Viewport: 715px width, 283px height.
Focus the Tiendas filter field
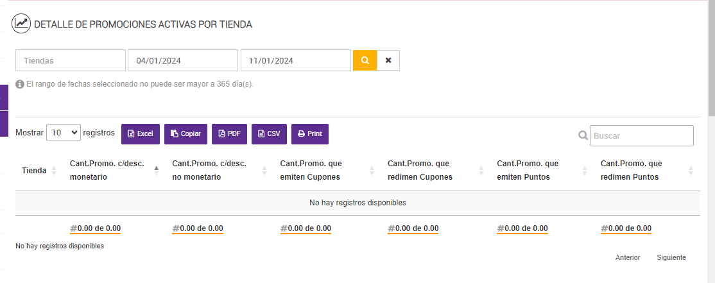(71, 60)
